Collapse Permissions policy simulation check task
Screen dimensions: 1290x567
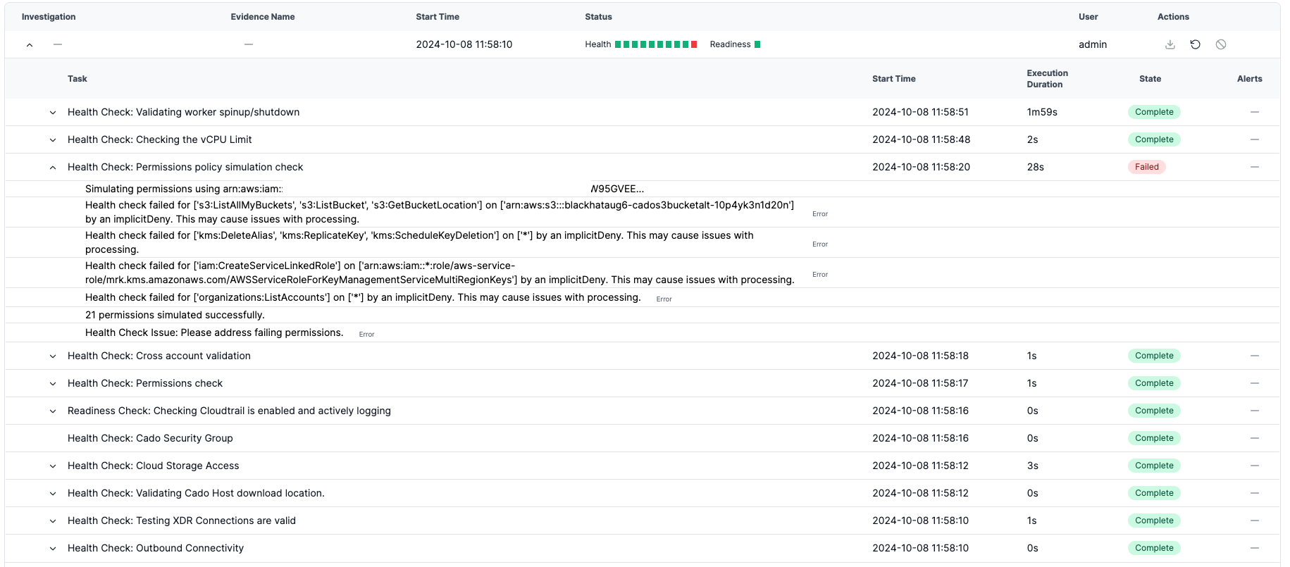coord(53,167)
